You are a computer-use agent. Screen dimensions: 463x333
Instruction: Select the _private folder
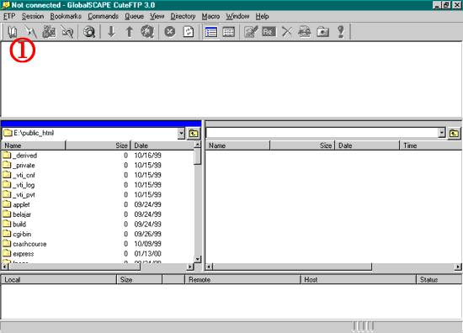pyautogui.click(x=19, y=165)
